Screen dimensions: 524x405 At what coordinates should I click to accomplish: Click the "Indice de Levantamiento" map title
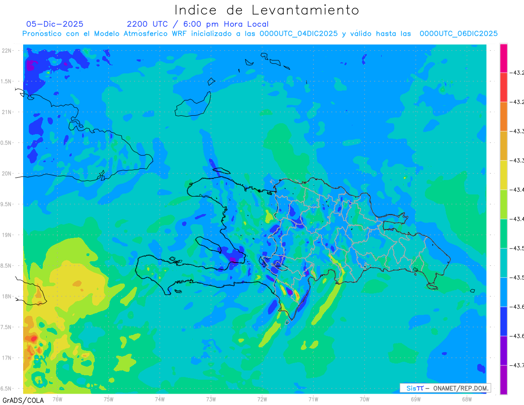click(x=266, y=10)
